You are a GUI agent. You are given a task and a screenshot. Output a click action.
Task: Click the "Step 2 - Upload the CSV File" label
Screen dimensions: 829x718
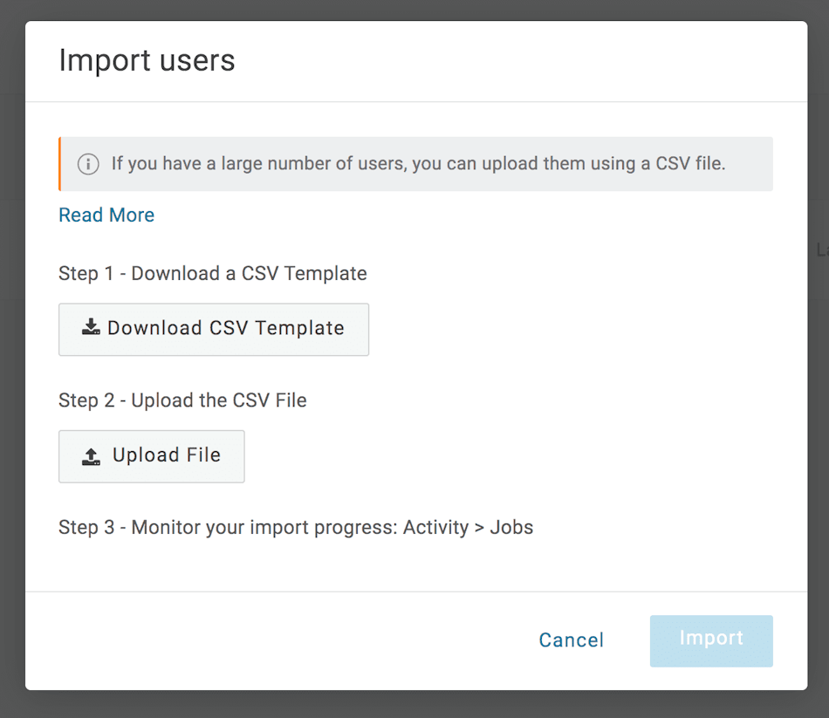point(182,400)
